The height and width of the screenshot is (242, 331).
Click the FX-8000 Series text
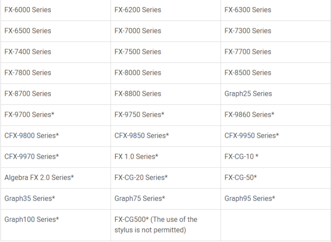(138, 73)
